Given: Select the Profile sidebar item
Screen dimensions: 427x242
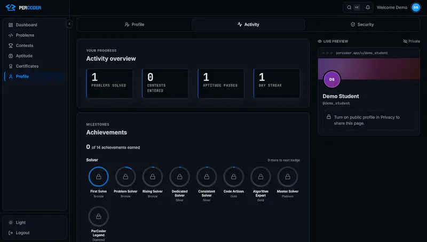Looking at the screenshot, I should click(35, 76).
